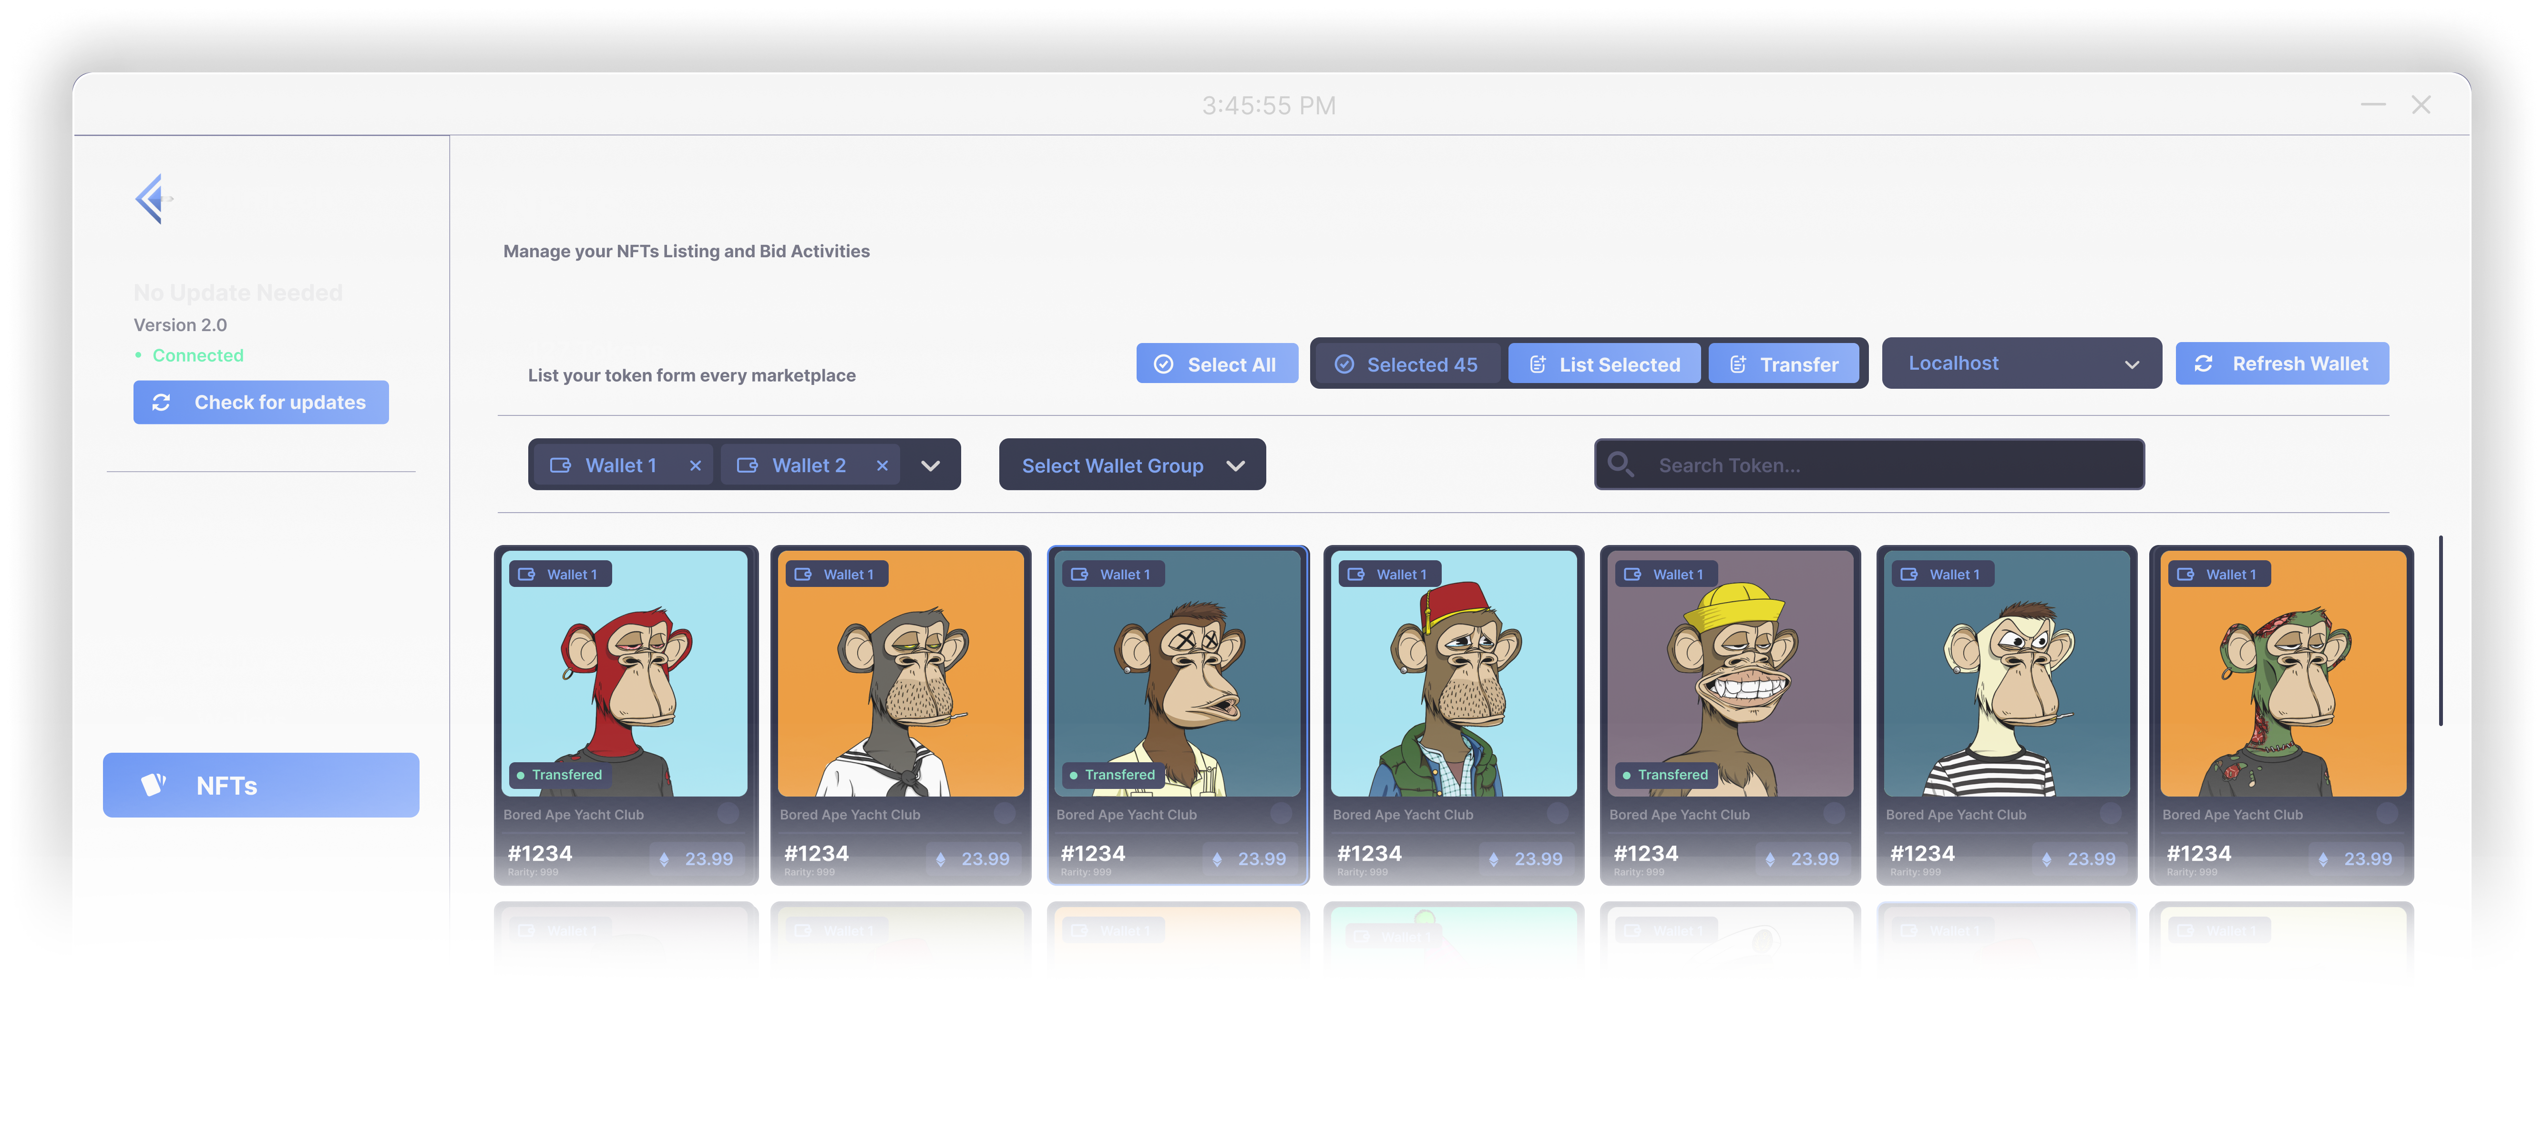Toggle the selection circle on the fez-hat ape card

point(1558,813)
